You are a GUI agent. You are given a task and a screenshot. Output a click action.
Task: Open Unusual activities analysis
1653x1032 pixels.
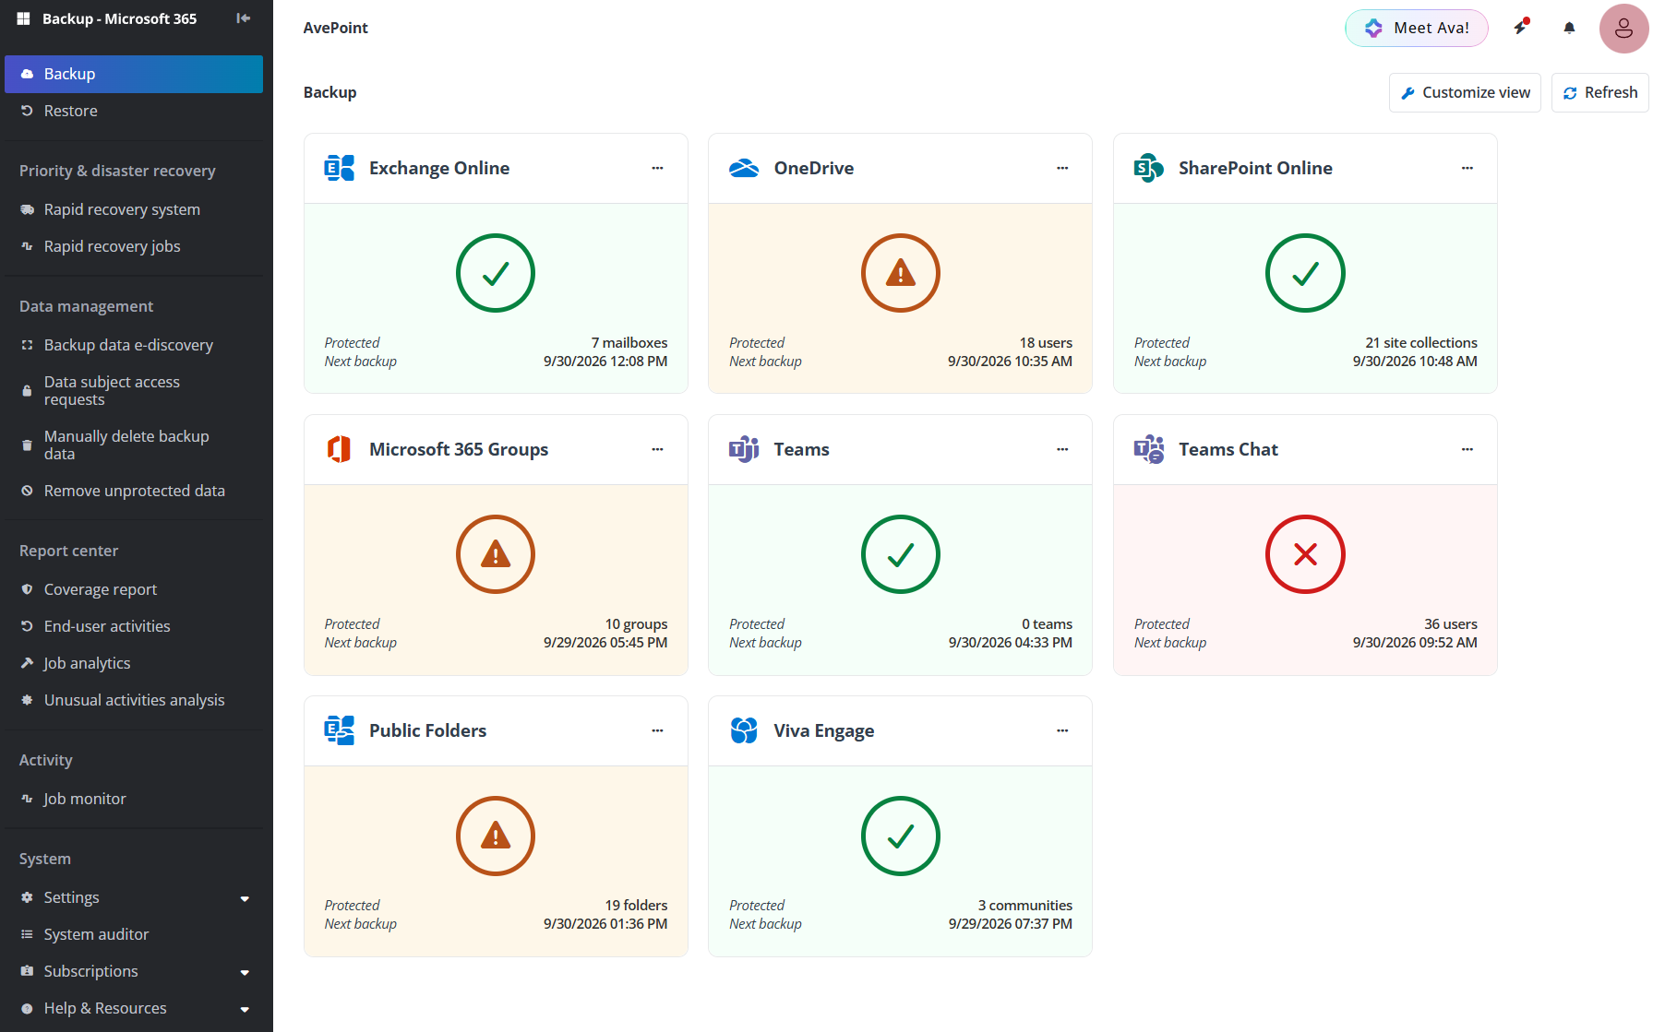134,700
